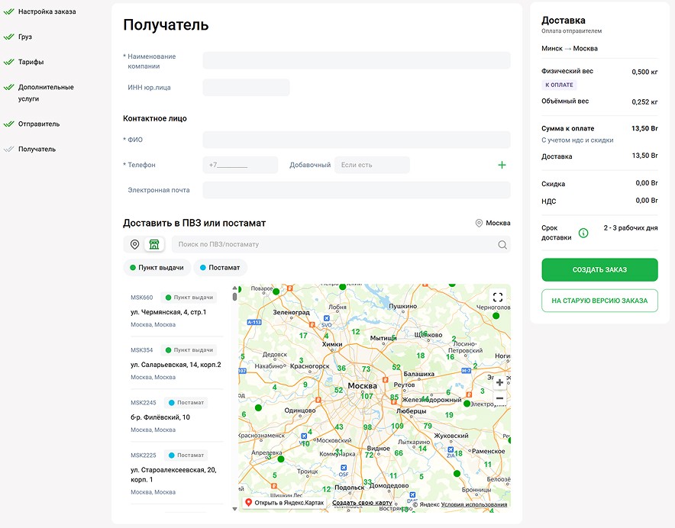
Task: Go to the Тарифы step
Action: click(31, 62)
